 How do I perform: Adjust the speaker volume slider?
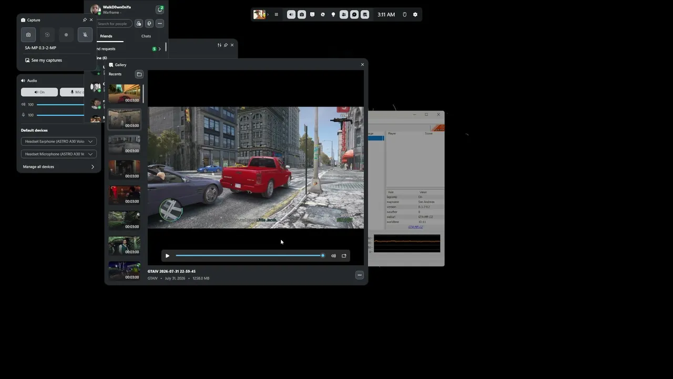tap(60, 104)
